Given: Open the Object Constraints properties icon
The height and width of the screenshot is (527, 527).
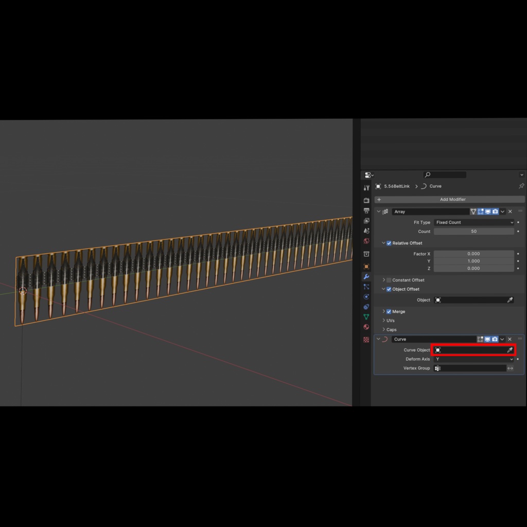Looking at the screenshot, I should (x=366, y=307).
